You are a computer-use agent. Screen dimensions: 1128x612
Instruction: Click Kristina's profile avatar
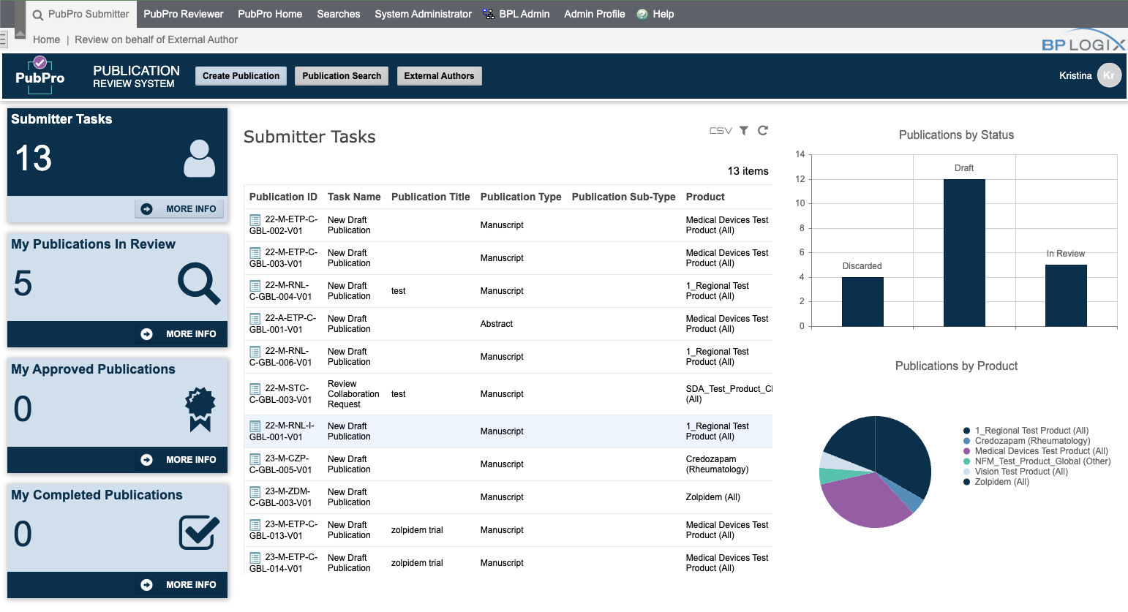pyautogui.click(x=1109, y=75)
